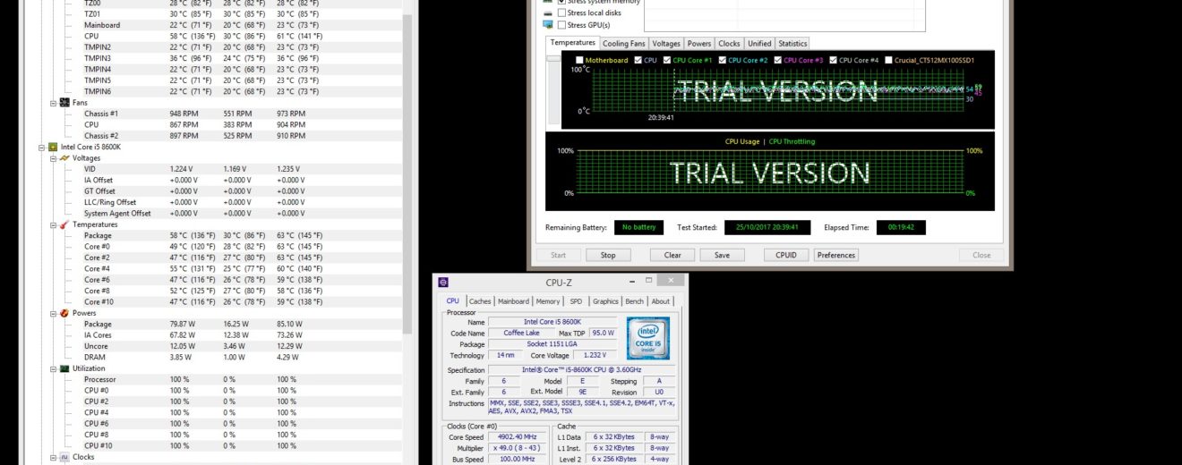1182x465 pixels.
Task: Click the Intel Core i5 8600K chip icon
Action: [x=54, y=147]
